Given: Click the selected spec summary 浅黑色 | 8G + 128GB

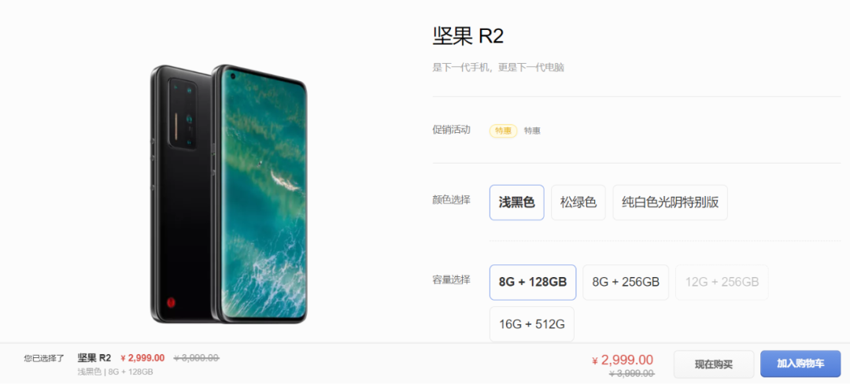Looking at the screenshot, I should coord(115,371).
